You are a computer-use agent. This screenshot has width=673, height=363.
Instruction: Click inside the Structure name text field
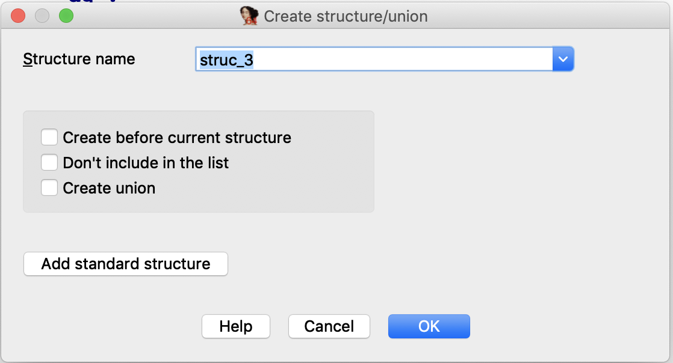(x=374, y=59)
